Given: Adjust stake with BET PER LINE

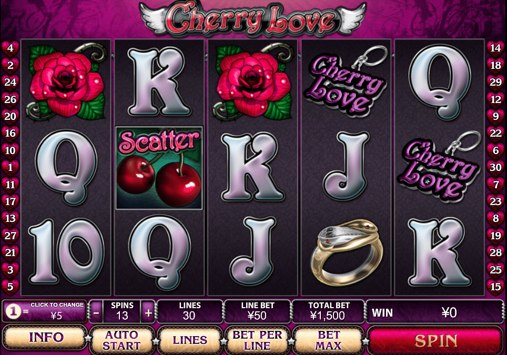Looking at the screenshot, I should [257, 340].
